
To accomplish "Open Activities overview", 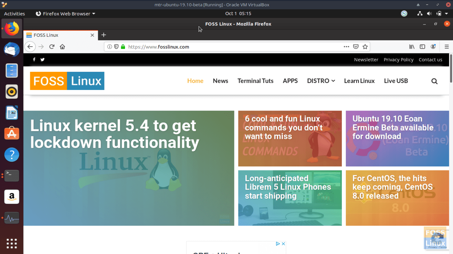I will (14, 14).
